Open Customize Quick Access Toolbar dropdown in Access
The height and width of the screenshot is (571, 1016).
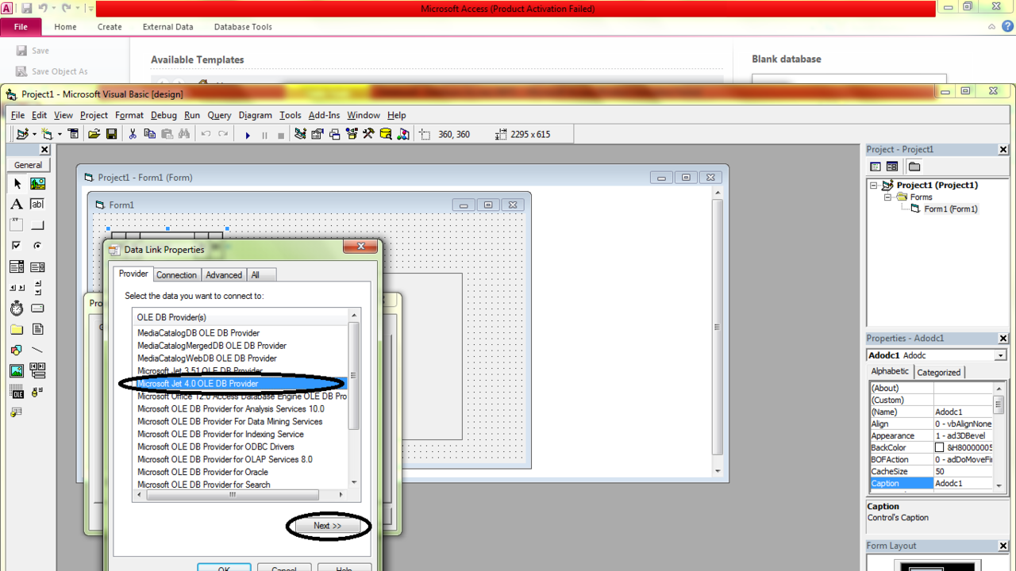[x=90, y=9]
